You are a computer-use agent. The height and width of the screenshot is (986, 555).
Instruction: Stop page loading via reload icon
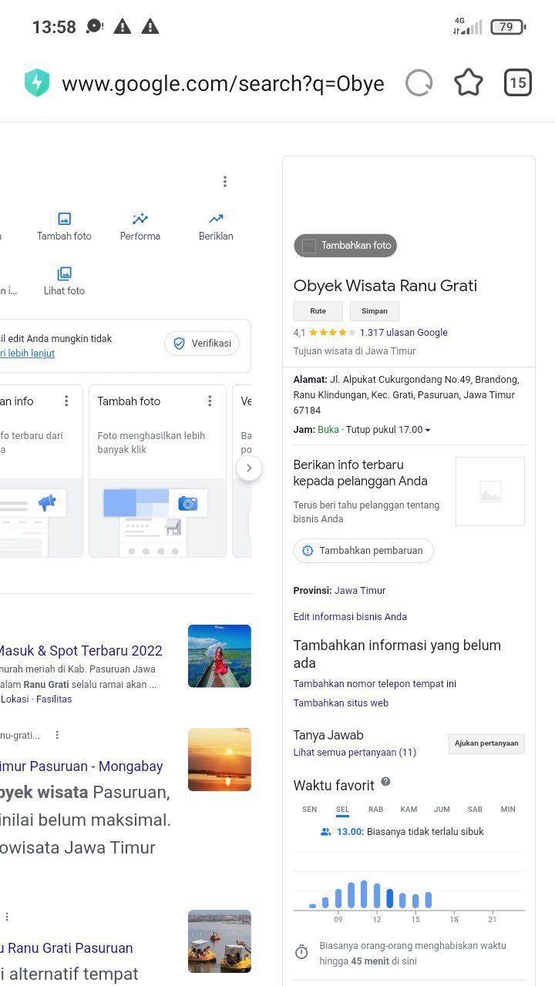419,82
